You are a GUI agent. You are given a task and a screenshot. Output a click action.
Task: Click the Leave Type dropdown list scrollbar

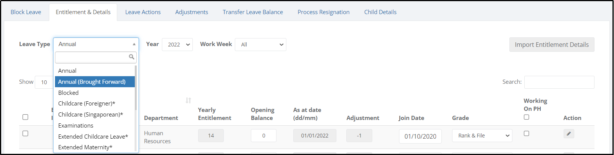(136, 108)
